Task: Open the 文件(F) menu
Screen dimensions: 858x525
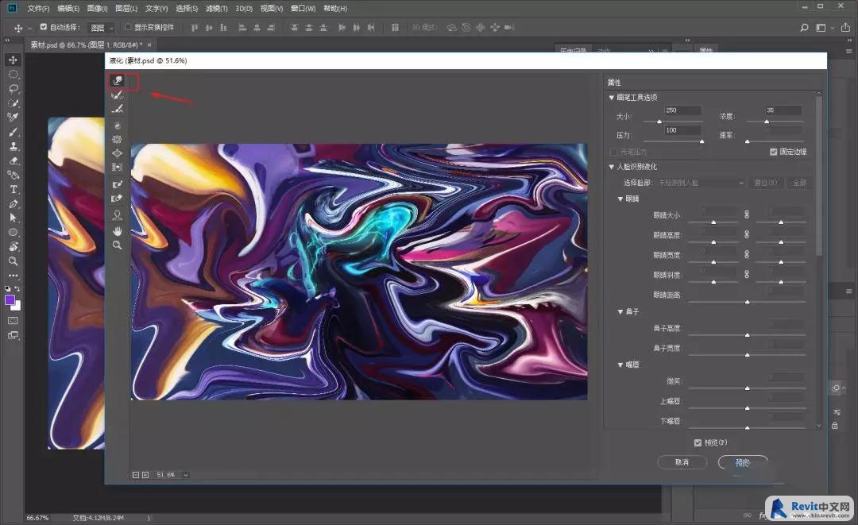Action: click(x=38, y=8)
